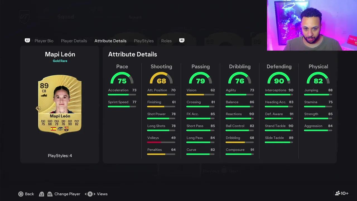Click the Attribute Details heading
357x201 pixels.
click(132, 54)
